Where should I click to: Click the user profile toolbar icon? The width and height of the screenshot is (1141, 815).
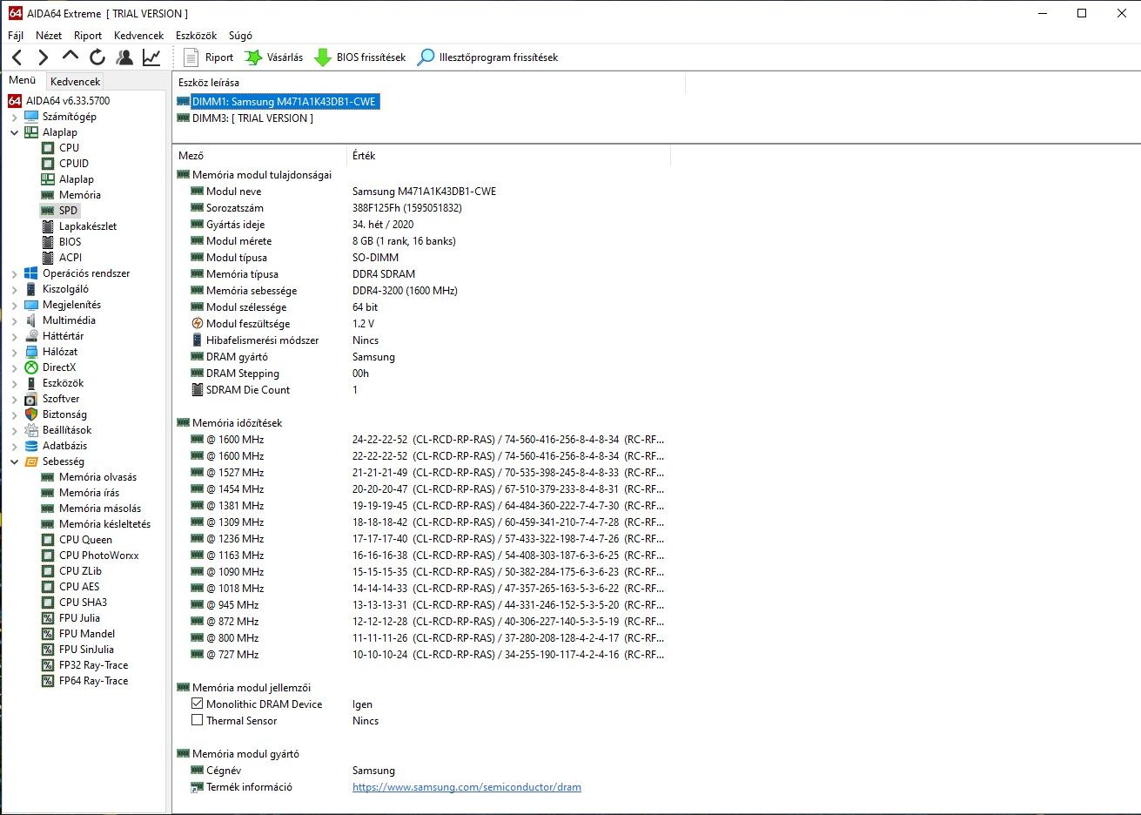[x=124, y=57]
